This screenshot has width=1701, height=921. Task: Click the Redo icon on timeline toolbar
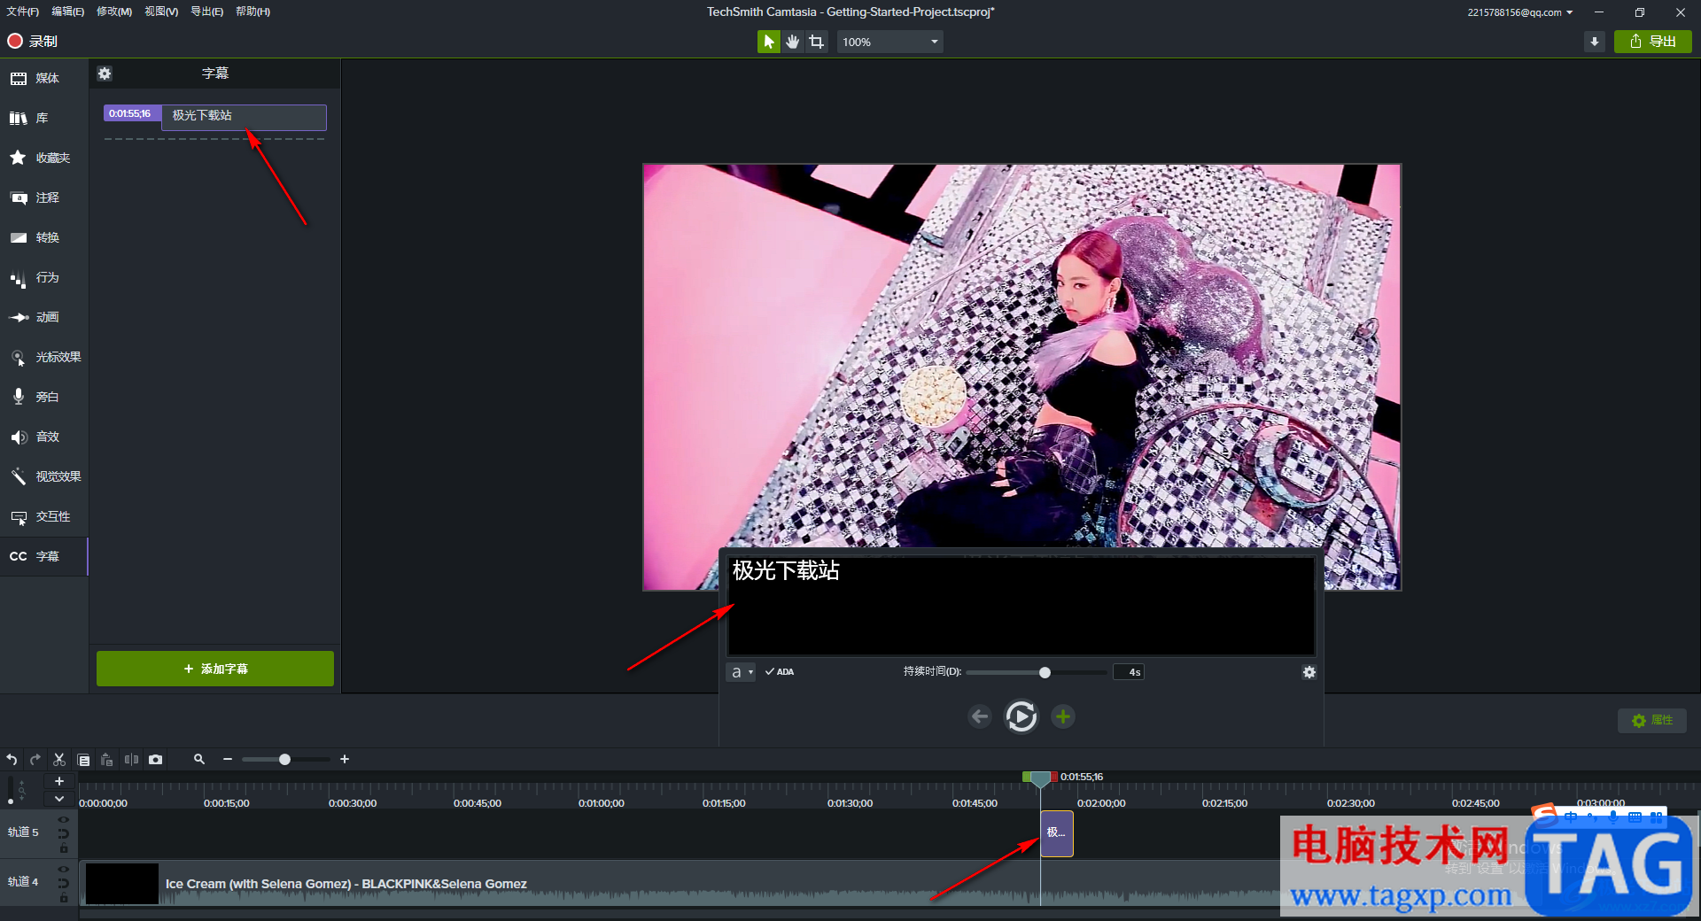35,760
